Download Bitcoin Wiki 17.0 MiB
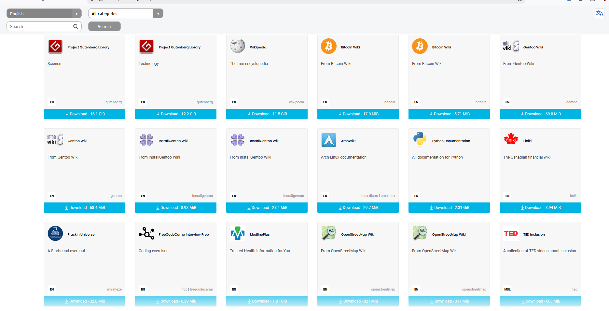This screenshot has height=311, width=609. point(358,114)
